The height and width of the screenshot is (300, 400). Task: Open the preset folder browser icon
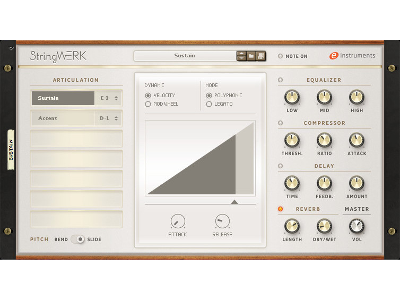pos(251,56)
